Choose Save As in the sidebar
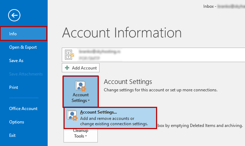 (16, 61)
